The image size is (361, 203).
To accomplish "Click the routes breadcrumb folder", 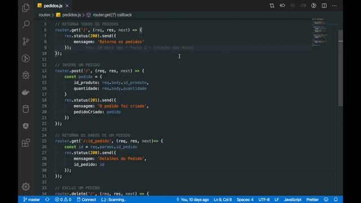I will pos(44,15).
